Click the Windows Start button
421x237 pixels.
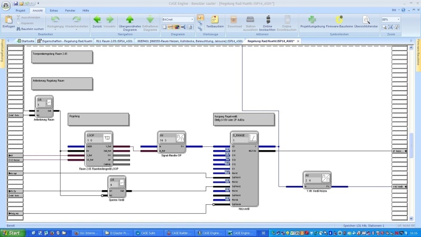[x=13, y=233]
